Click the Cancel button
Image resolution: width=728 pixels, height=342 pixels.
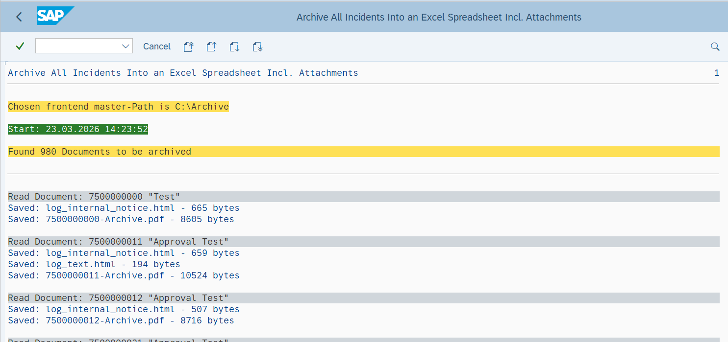click(x=157, y=46)
